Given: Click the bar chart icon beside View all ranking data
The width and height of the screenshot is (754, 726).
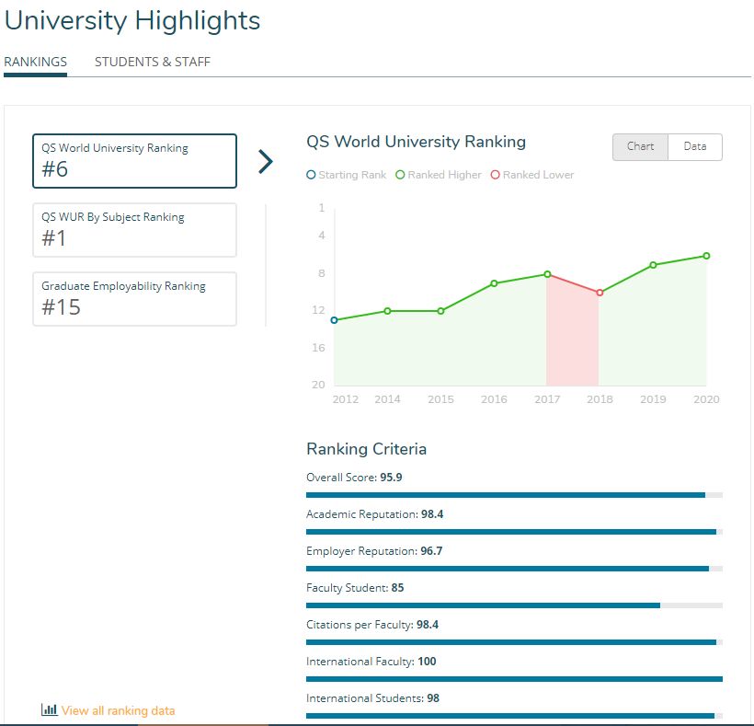Looking at the screenshot, I should [49, 709].
